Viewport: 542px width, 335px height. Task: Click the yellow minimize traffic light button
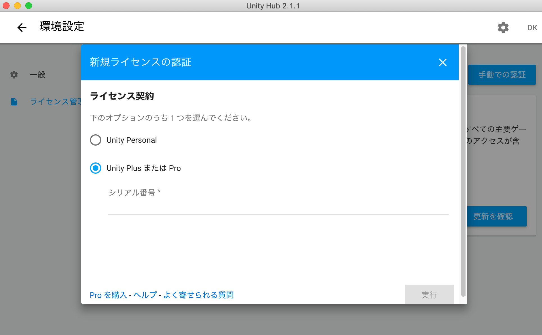[x=17, y=5]
